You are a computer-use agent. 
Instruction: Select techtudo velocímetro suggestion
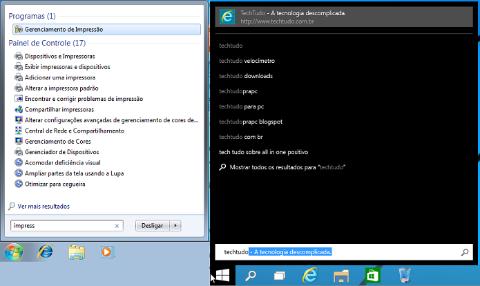click(x=247, y=61)
